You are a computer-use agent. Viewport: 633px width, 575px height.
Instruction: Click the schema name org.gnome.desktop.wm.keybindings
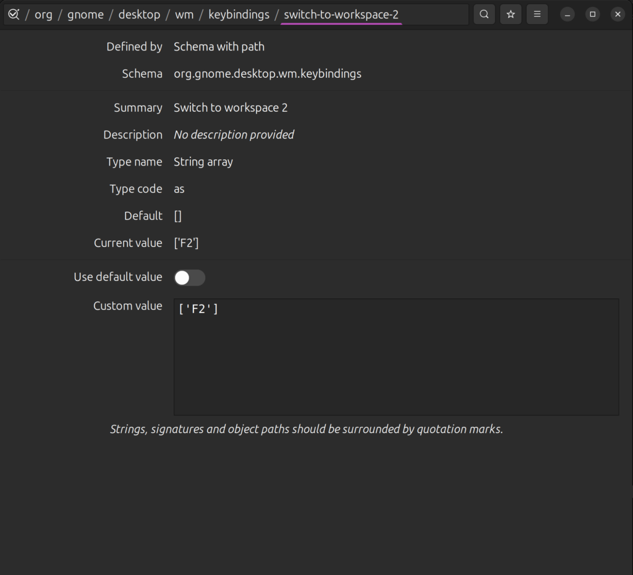pyautogui.click(x=267, y=74)
